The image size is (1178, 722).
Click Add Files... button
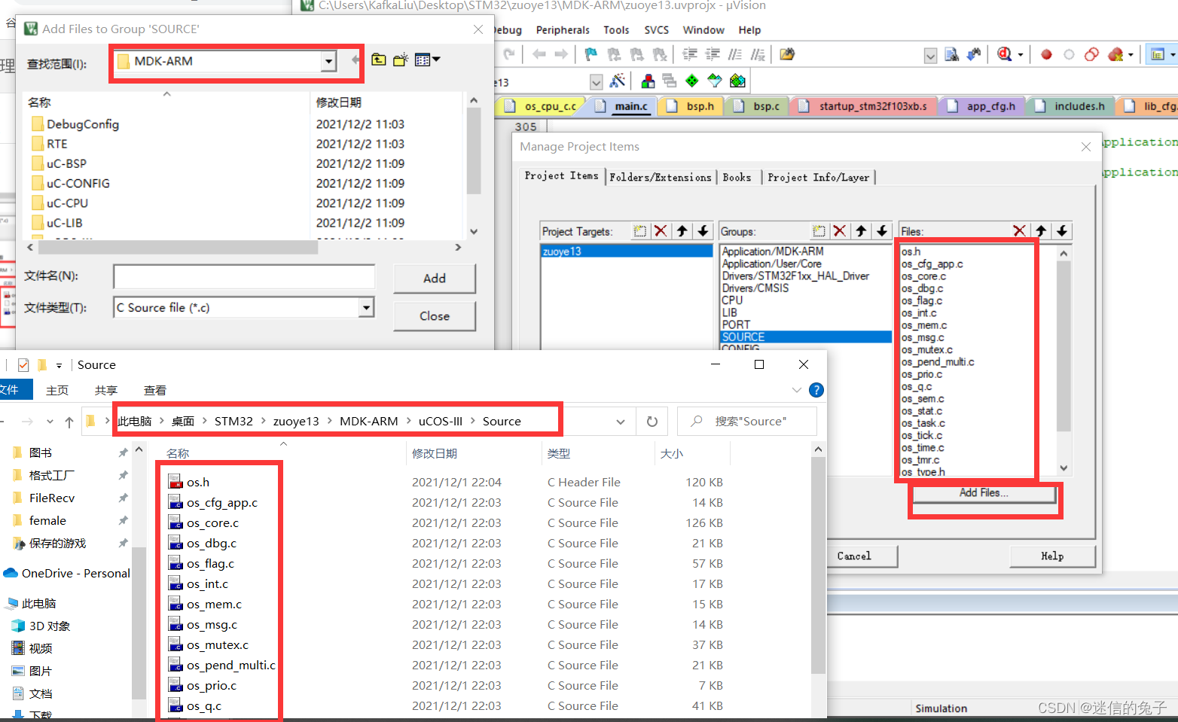tap(984, 493)
